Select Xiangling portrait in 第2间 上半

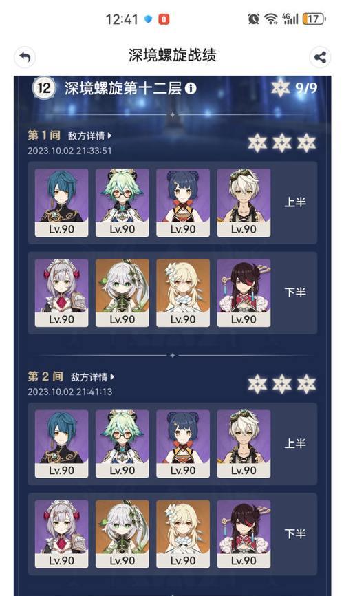(x=183, y=444)
